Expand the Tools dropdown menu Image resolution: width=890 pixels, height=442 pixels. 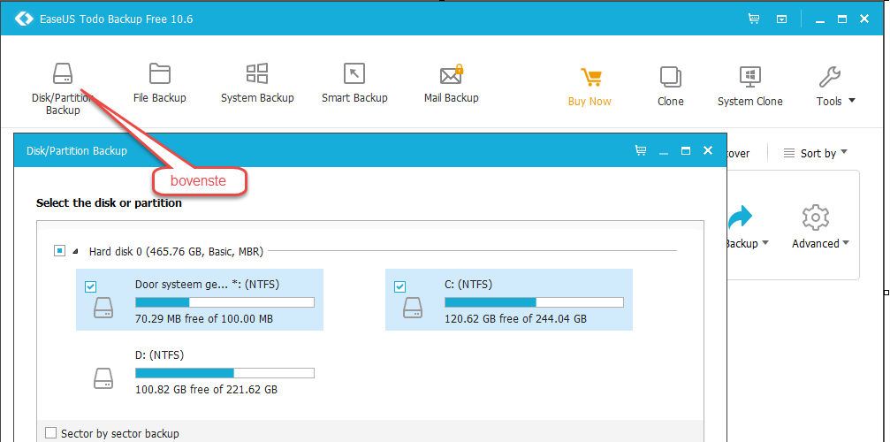835,101
